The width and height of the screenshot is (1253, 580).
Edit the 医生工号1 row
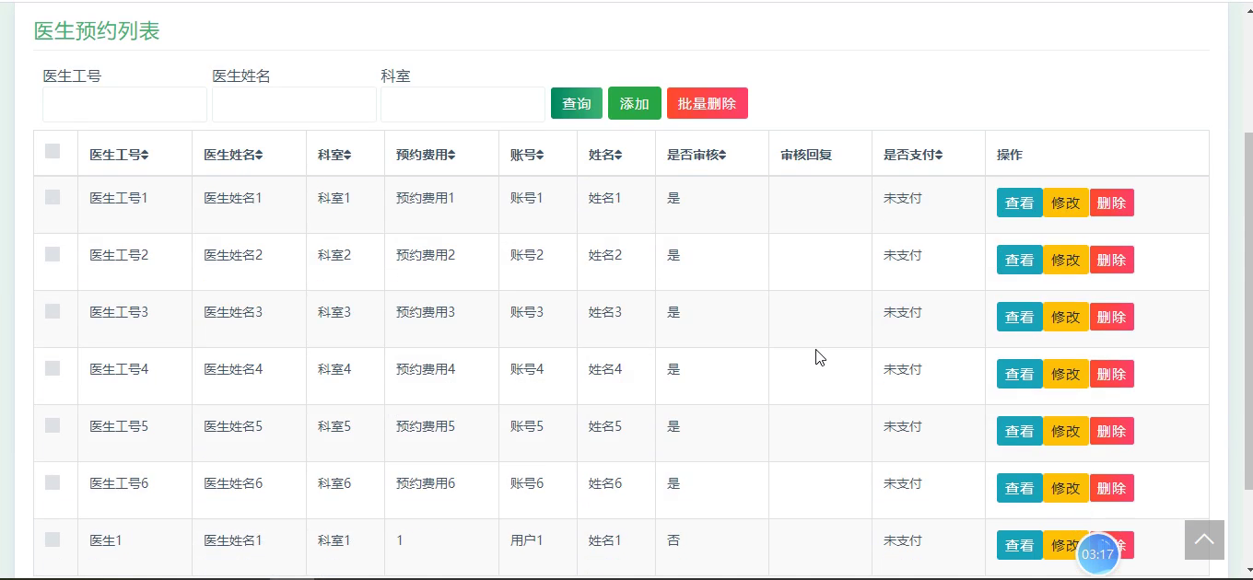click(1066, 203)
